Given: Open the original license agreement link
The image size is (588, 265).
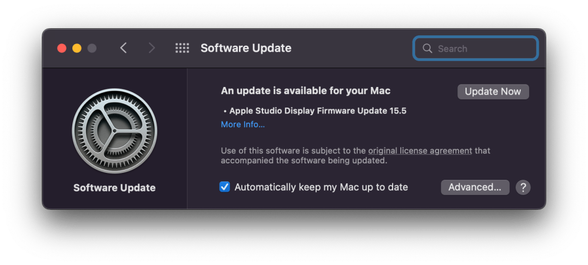Looking at the screenshot, I should 420,150.
